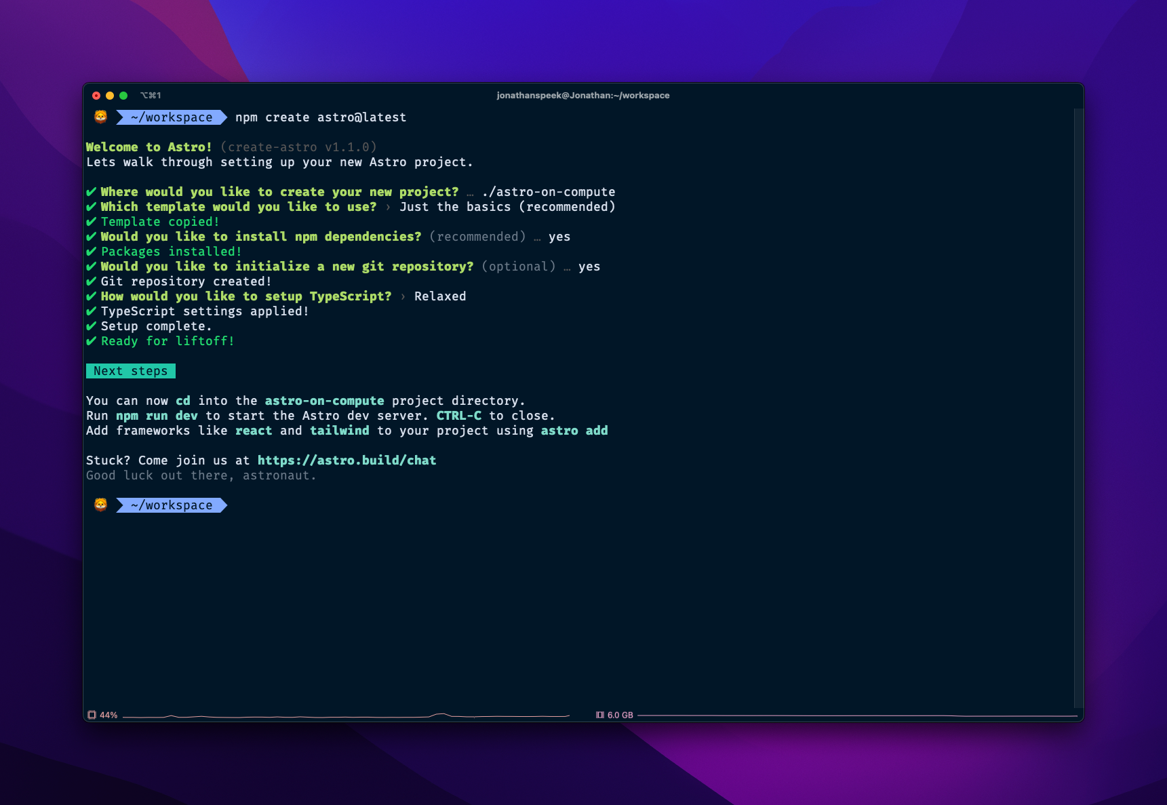Click 'How would you like to setup TypeScript?' question
The width and height of the screenshot is (1167, 805).
point(246,296)
